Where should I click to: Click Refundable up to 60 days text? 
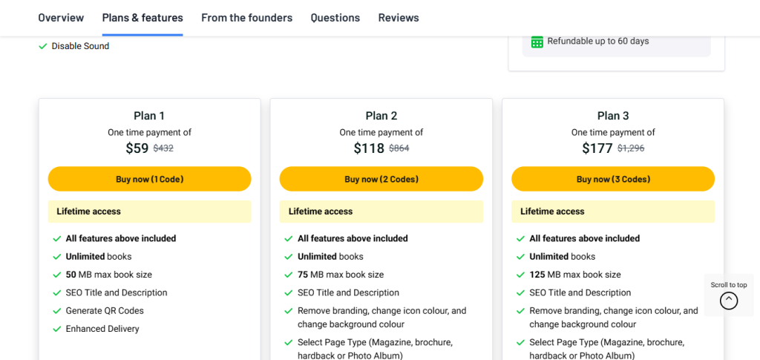pyautogui.click(x=597, y=42)
